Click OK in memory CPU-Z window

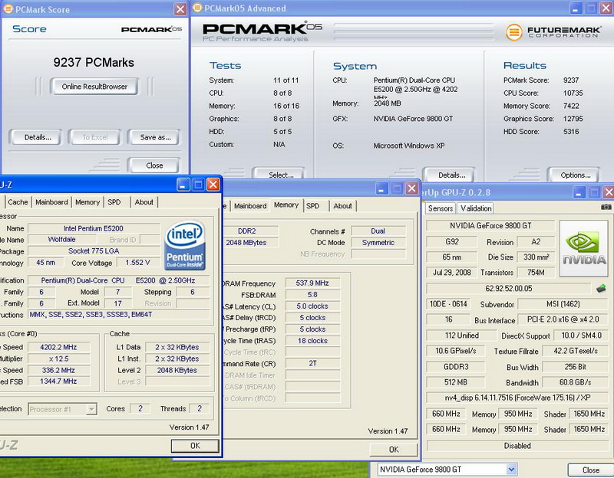(x=394, y=450)
